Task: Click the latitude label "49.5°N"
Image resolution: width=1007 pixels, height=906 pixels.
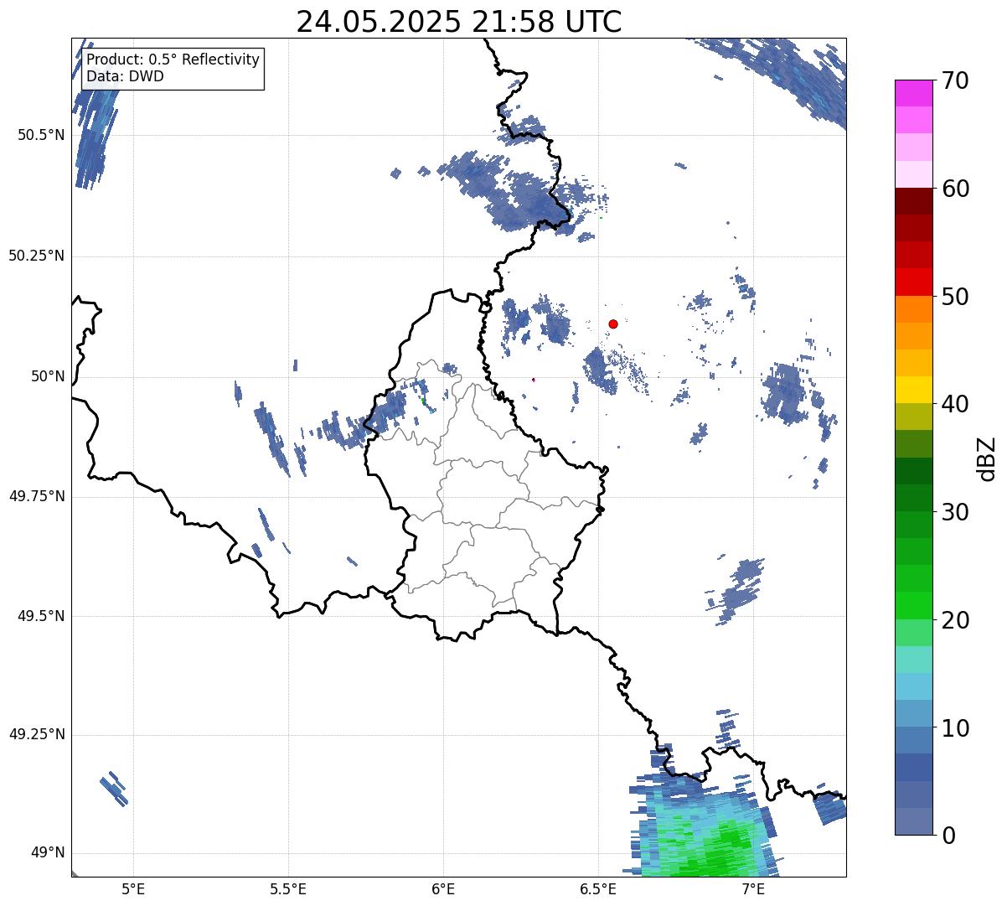Action: [41, 616]
